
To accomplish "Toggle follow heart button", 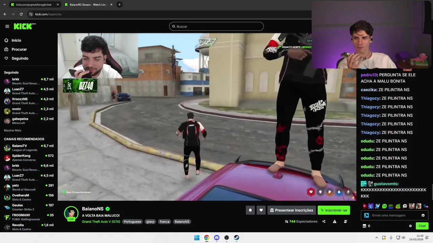I will pos(261,210).
